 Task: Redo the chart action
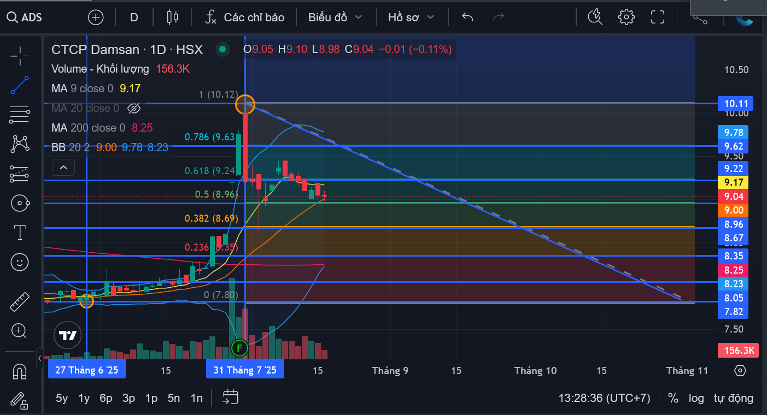tap(499, 17)
